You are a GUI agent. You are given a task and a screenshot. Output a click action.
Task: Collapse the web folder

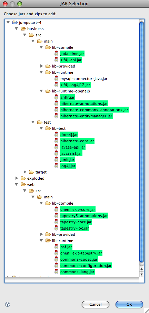[x=17, y=185]
